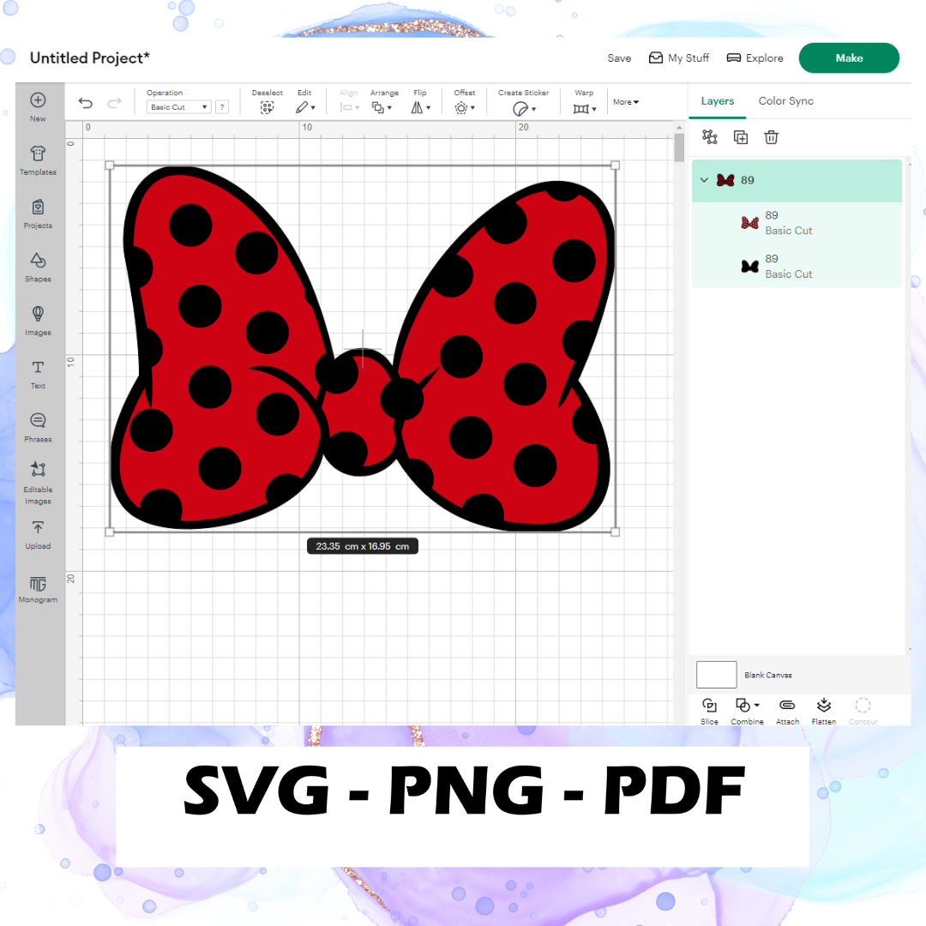Delete the selected layer with trash icon

point(772,137)
